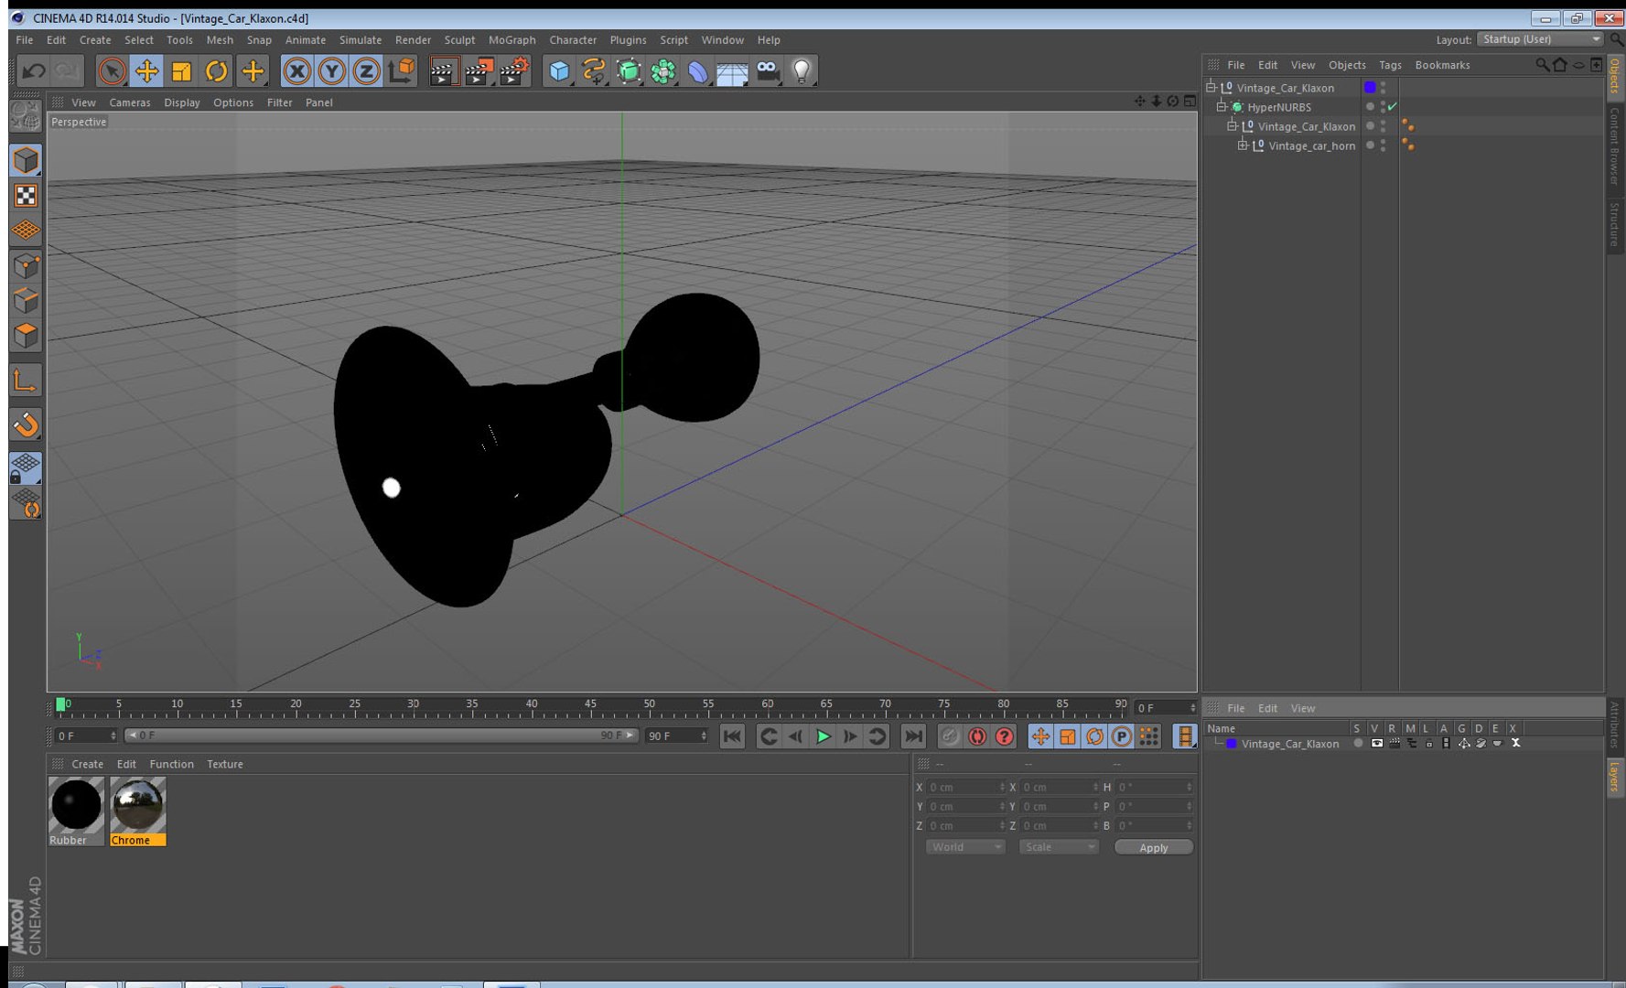Go to start of animation
The width and height of the screenshot is (1626, 988).
click(732, 736)
